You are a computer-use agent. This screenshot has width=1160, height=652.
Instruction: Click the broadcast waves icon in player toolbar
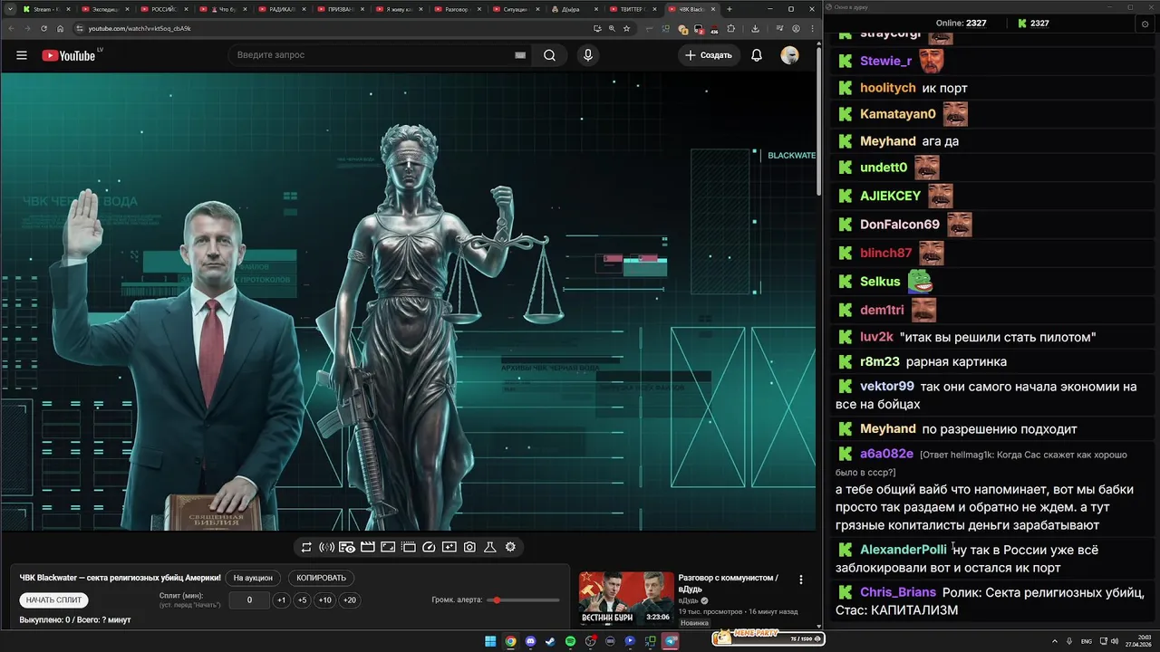(x=326, y=547)
